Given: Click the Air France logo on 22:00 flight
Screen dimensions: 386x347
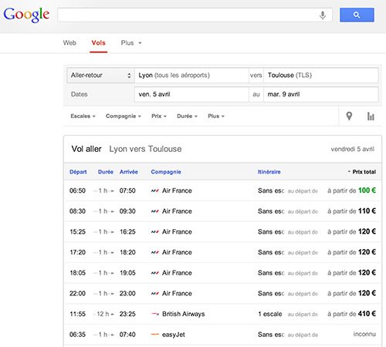Looking at the screenshot, I should (155, 294).
